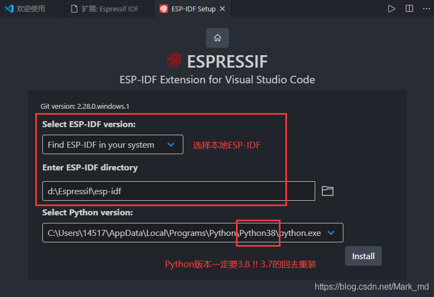Click the red Espressif logo
The height and width of the screenshot is (297, 434).
174,61
